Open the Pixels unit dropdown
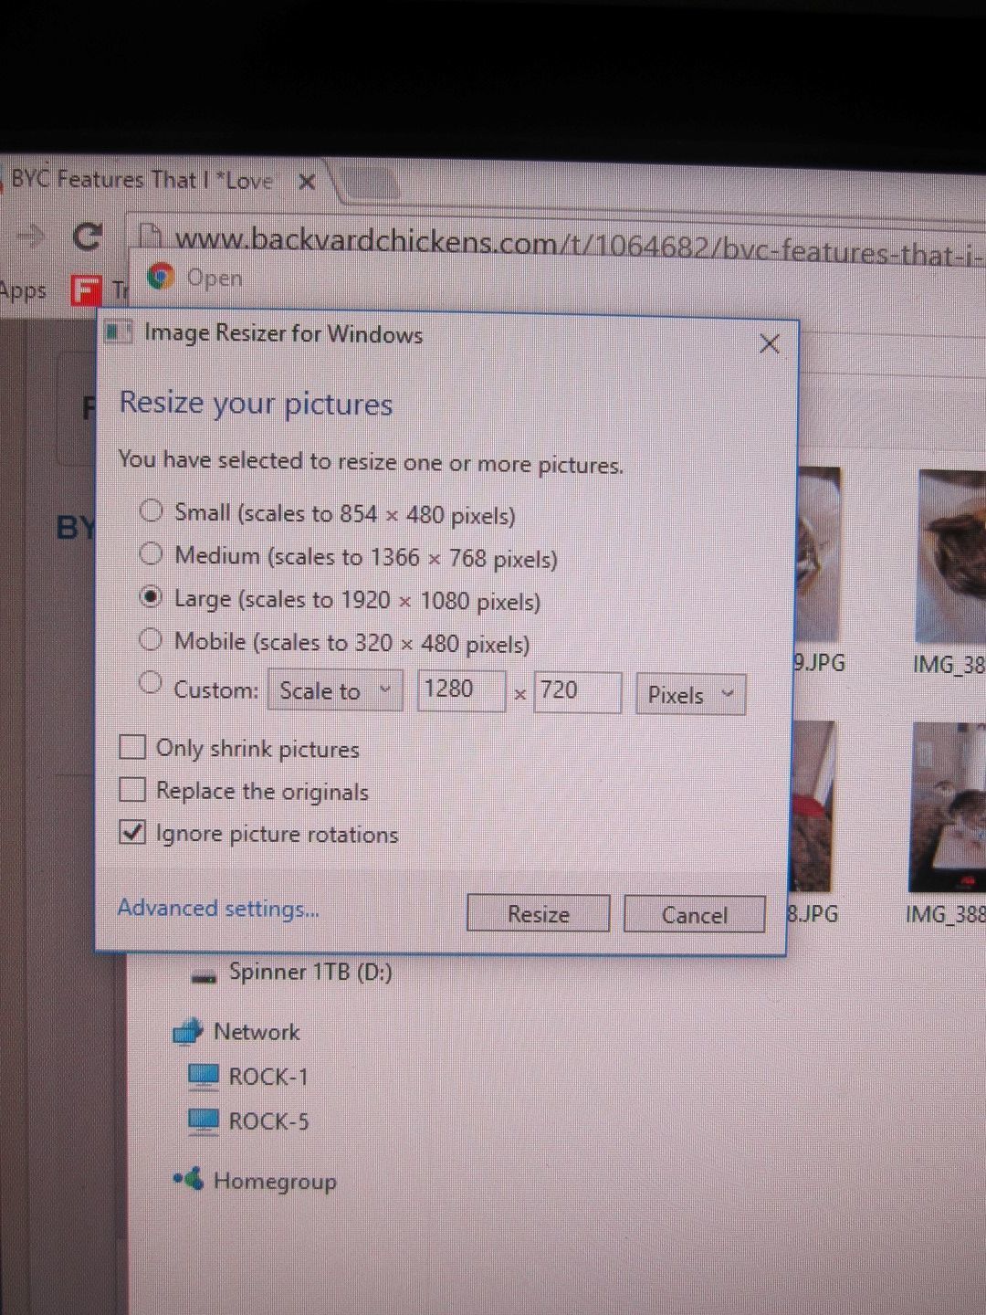This screenshot has height=1315, width=986. [690, 695]
